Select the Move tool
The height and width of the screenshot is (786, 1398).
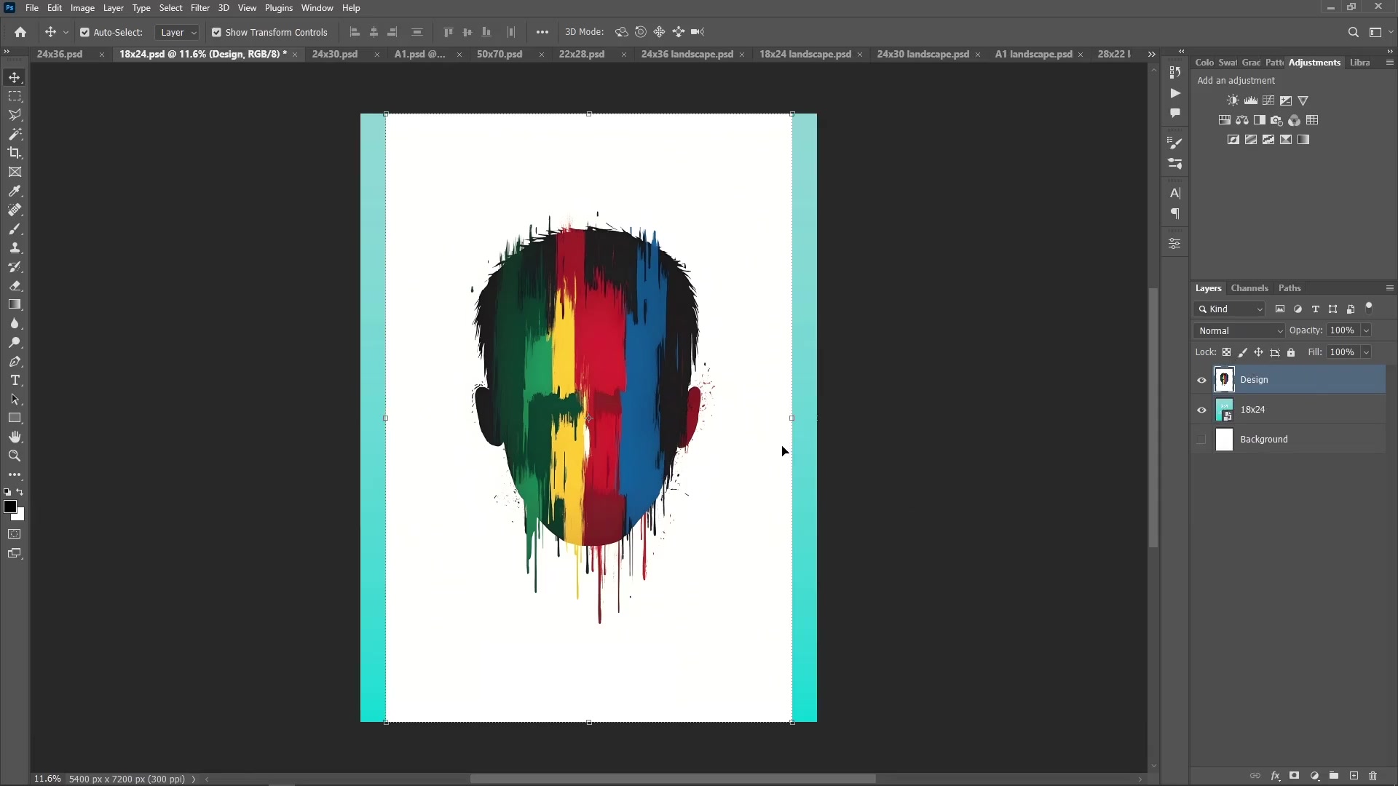tap(15, 76)
